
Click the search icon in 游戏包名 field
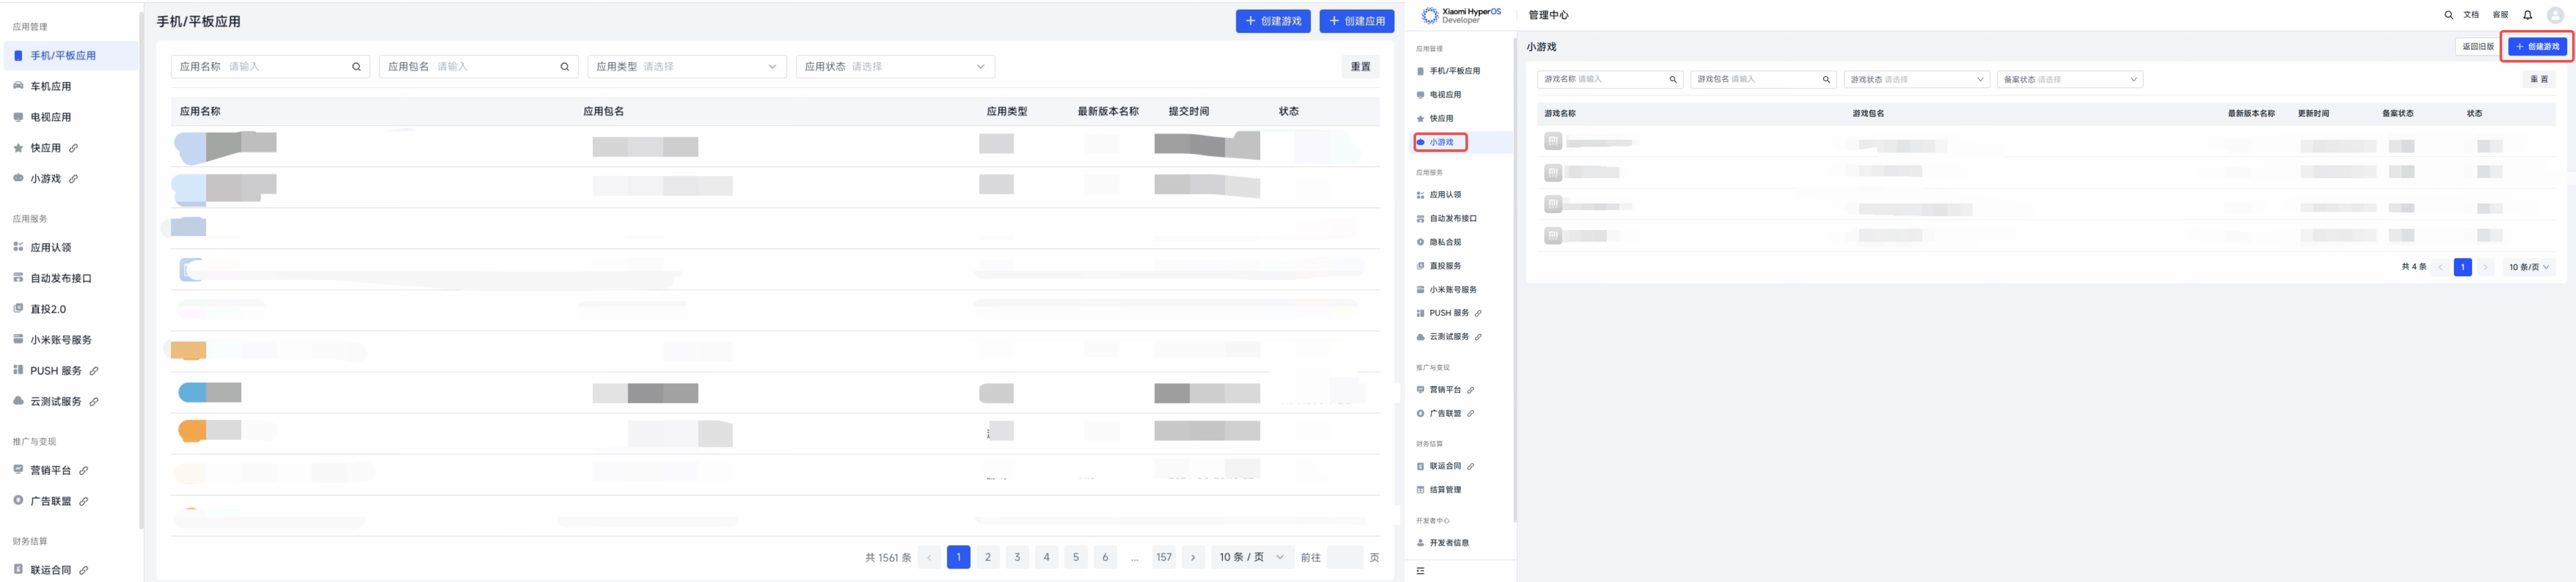click(1826, 80)
